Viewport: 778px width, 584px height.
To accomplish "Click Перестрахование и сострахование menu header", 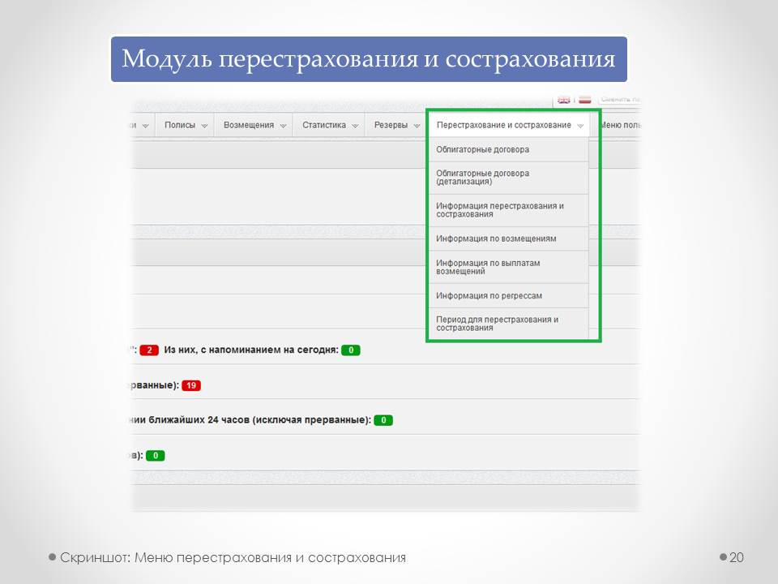I will (x=509, y=125).
